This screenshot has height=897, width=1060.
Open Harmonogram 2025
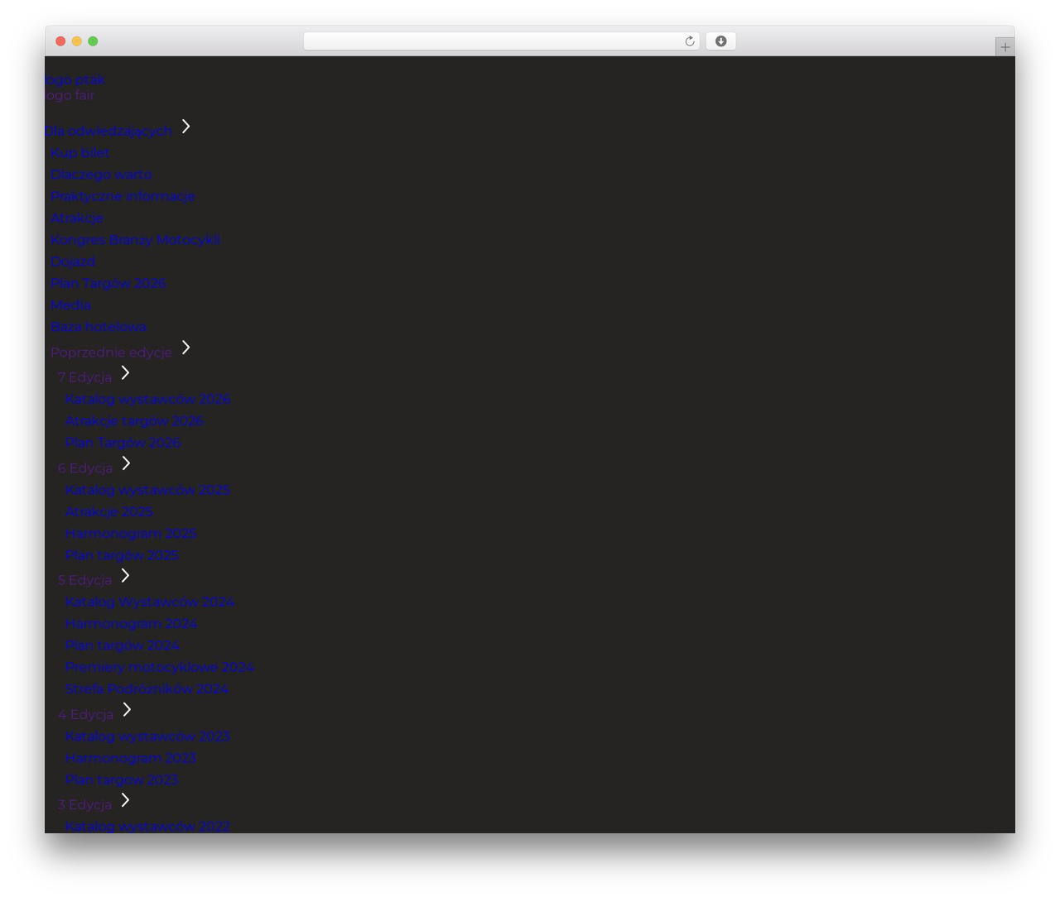[131, 534]
